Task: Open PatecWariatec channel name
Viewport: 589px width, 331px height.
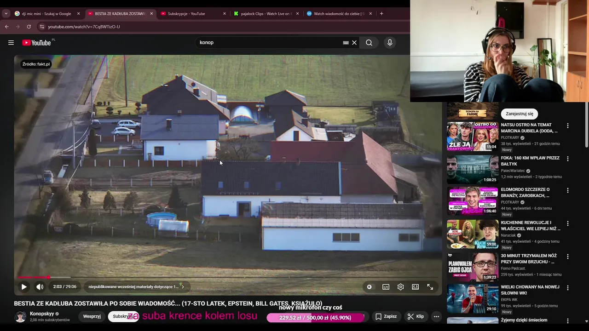Action: pyautogui.click(x=513, y=171)
